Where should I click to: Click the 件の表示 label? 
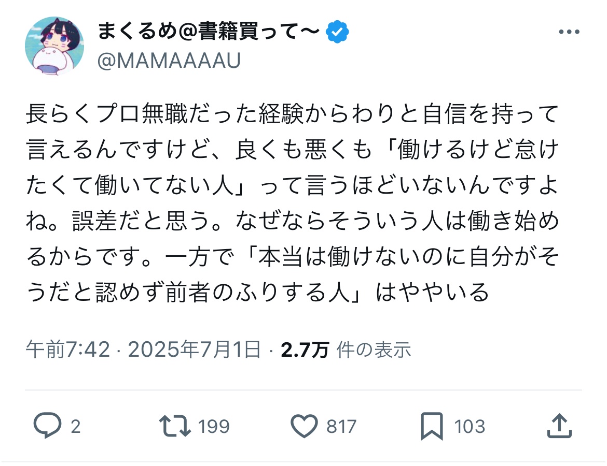(374, 350)
